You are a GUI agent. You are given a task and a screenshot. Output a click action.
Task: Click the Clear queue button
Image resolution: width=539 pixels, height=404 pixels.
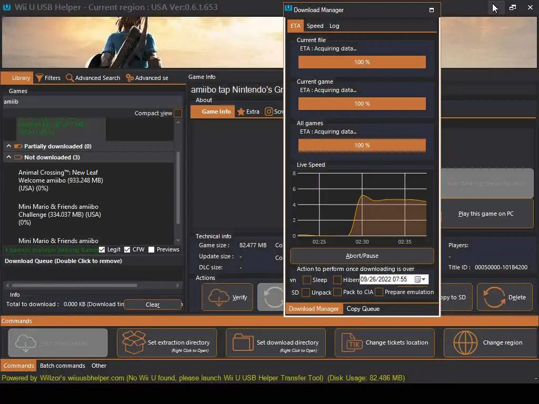(x=153, y=305)
